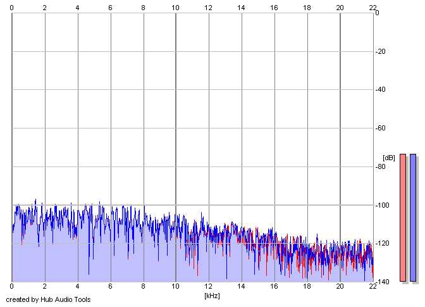Choose the 16 kHz label on top axis

click(274, 6)
